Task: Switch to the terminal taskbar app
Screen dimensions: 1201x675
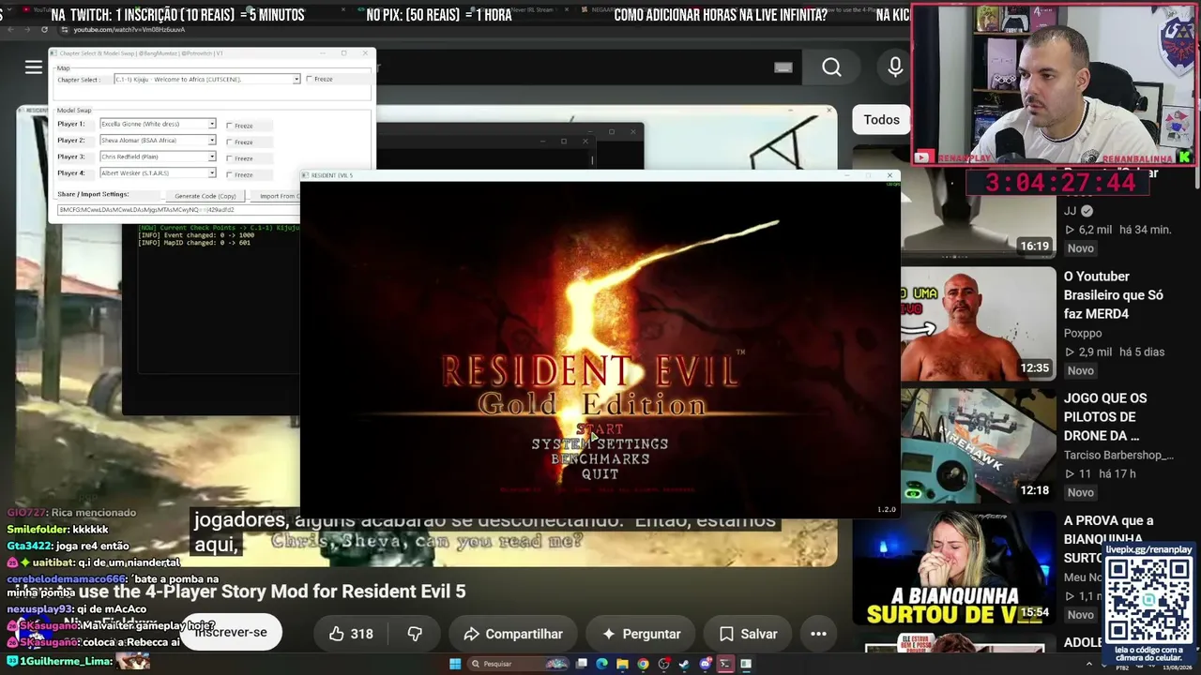Action: (x=725, y=664)
